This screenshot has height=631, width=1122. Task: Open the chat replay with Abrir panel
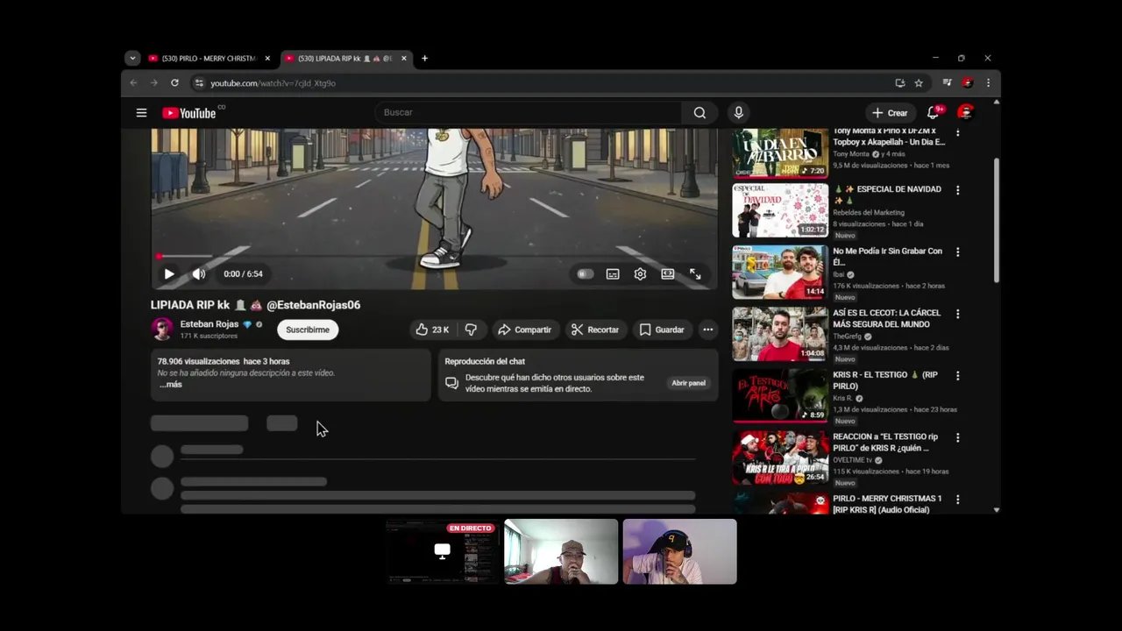[x=688, y=383]
